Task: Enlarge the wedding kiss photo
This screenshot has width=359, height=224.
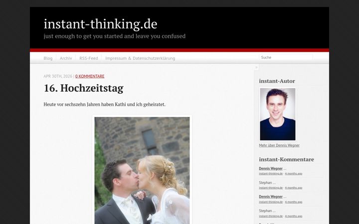Action: (142, 170)
